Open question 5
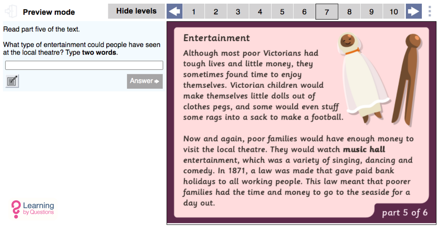The image size is (440, 227). tap(282, 12)
